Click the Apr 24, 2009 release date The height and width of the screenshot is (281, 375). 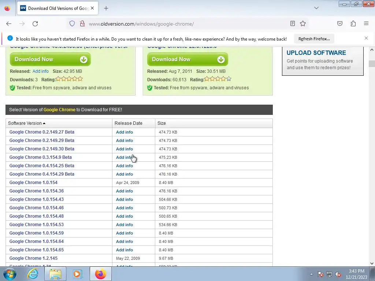pos(127,183)
